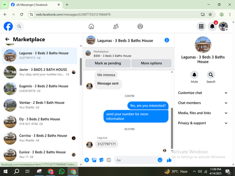Click the conversation list scrollbar
Screen dimensions: 235x176
[81, 72]
